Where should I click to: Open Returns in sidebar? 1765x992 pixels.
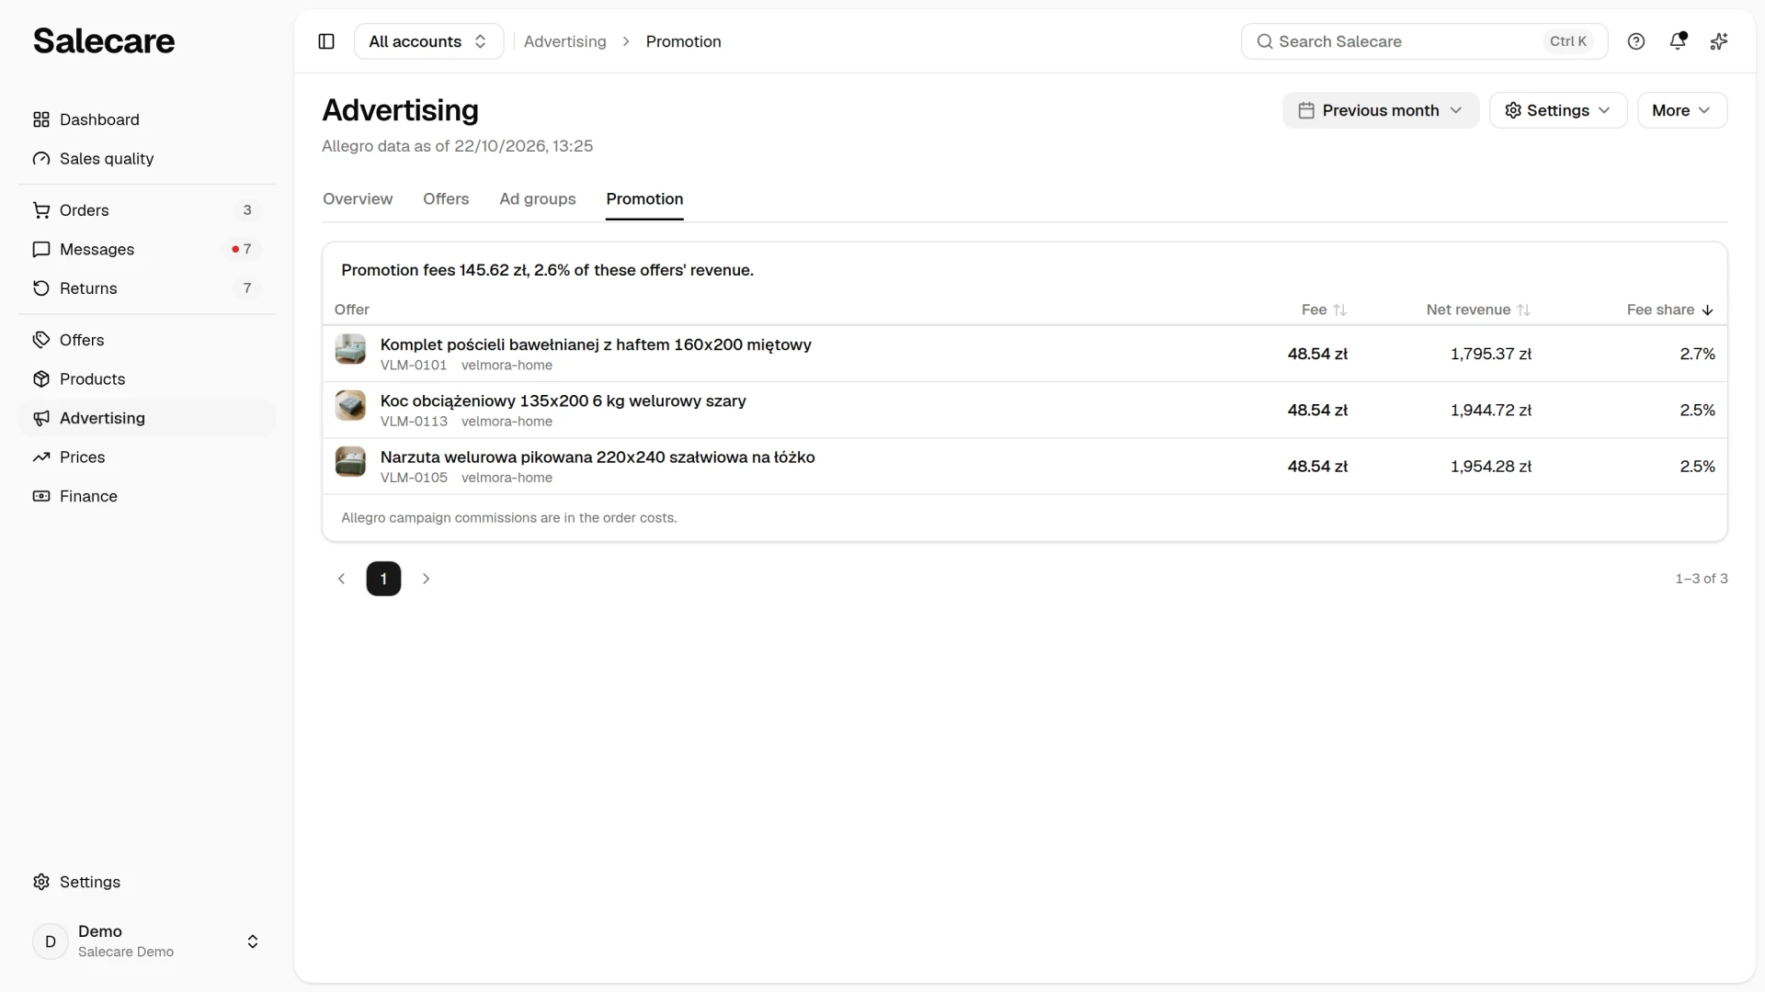(x=147, y=288)
